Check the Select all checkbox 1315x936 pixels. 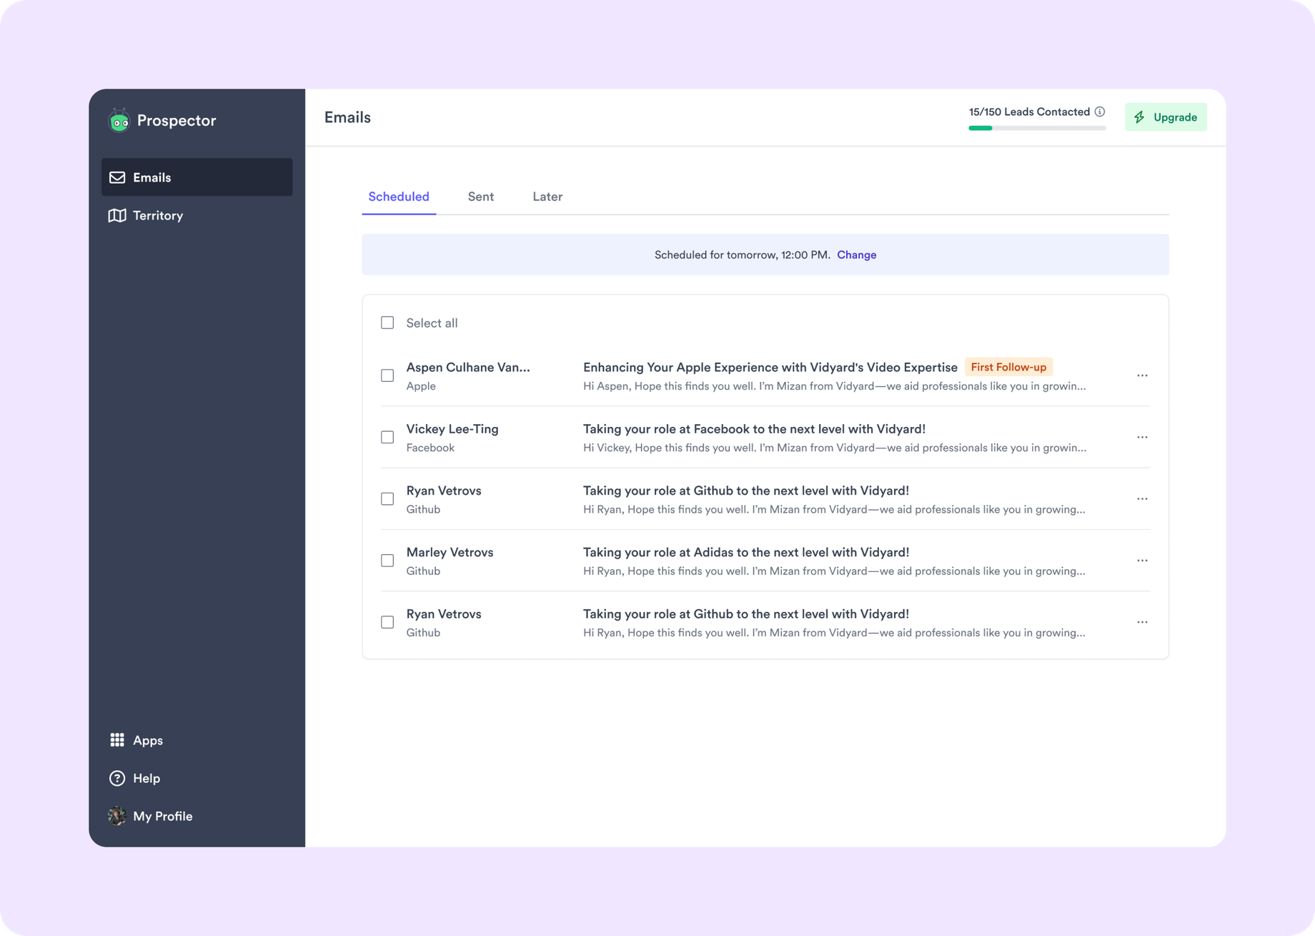point(387,322)
